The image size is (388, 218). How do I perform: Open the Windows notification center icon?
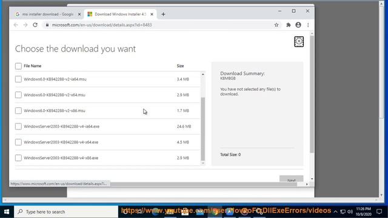379,211
